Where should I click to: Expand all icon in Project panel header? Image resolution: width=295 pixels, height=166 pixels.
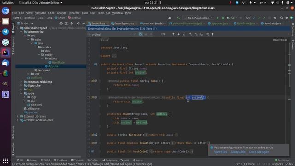point(66,24)
